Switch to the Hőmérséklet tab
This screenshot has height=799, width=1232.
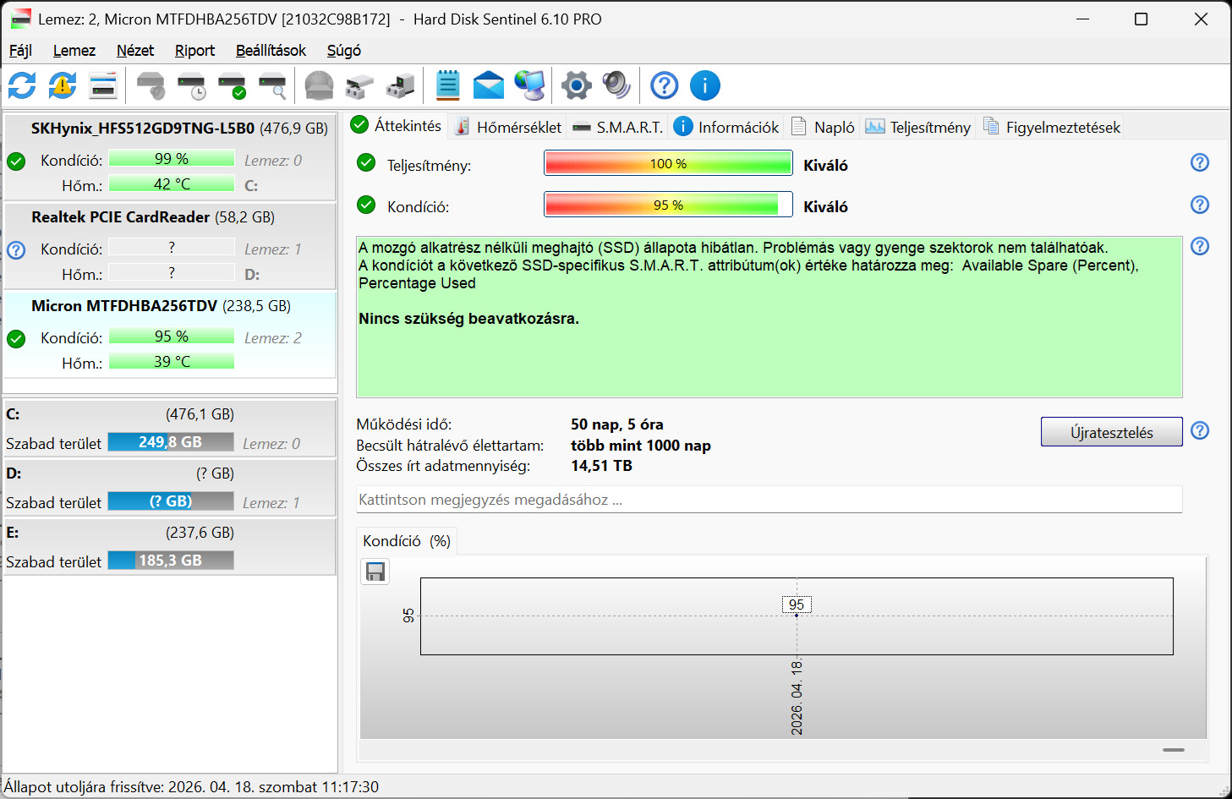pyautogui.click(x=508, y=127)
